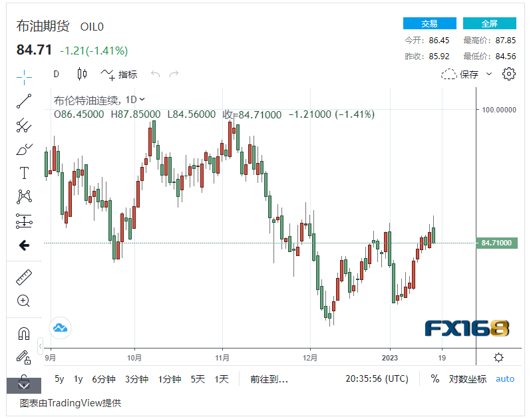Image resolution: width=531 pixels, height=419 pixels.
Task: Expand the 保存 dropdown arrow
Action: coord(490,74)
